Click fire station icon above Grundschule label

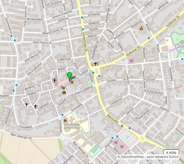point(65,121)
